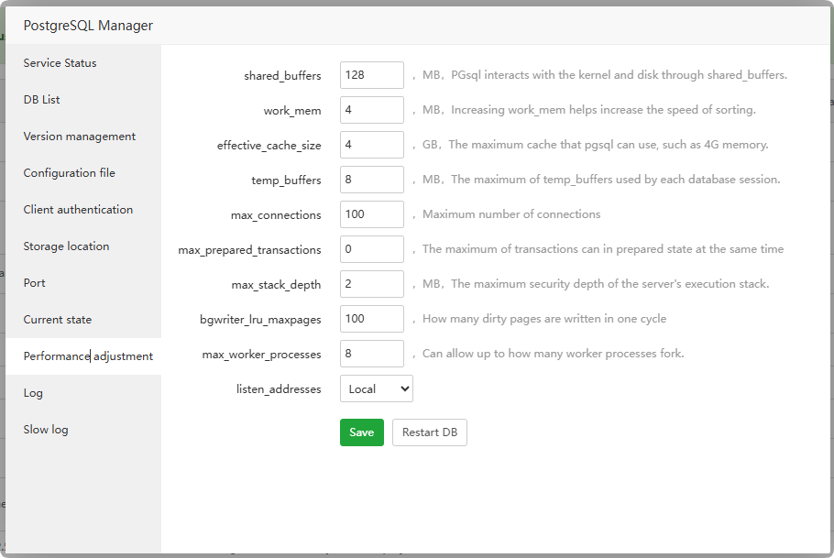Focus the bgwriter_lru_maxpages input
Viewport: 834px width, 558px height.
[x=371, y=319]
